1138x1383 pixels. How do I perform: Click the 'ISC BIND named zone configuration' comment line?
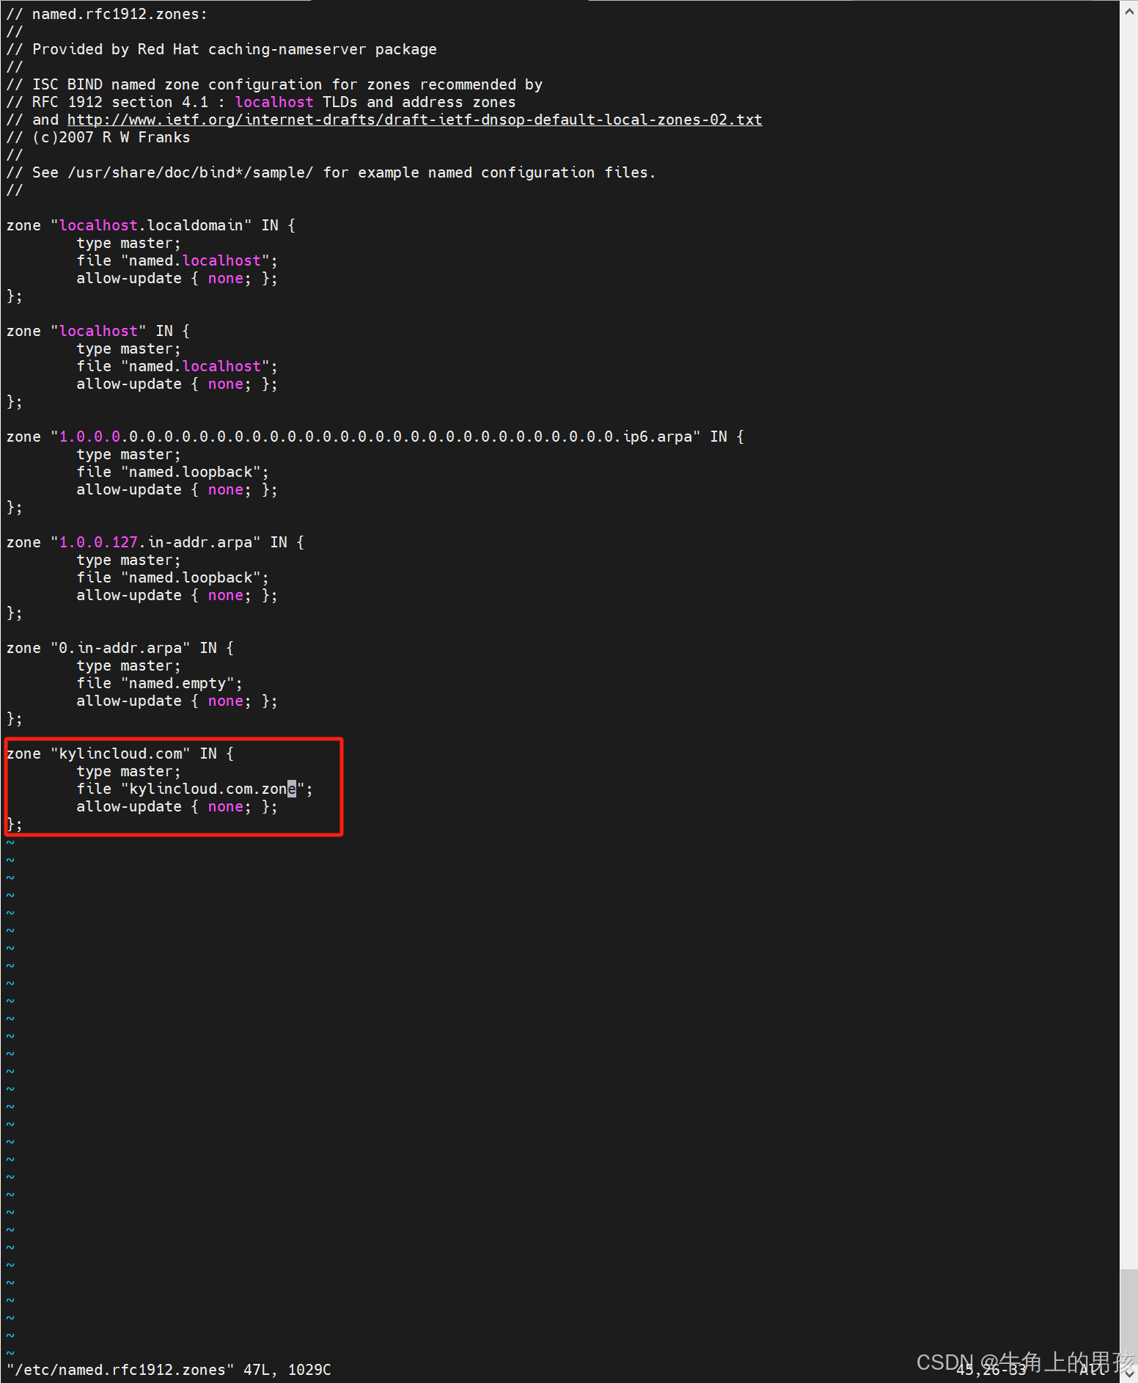(x=274, y=84)
